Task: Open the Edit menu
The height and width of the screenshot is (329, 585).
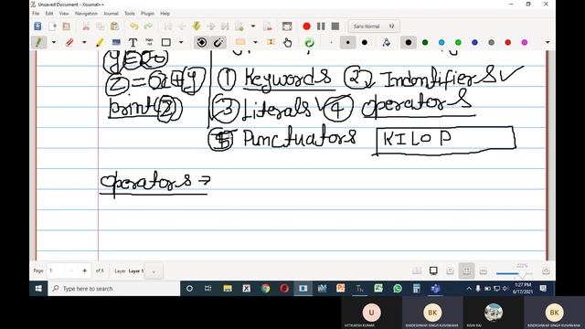Action: coord(49,14)
